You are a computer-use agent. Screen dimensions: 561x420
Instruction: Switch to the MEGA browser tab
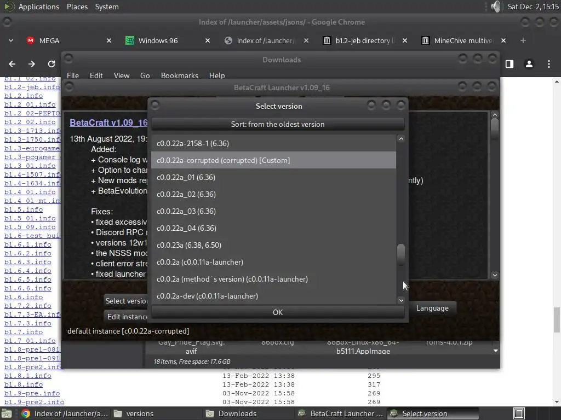pyautogui.click(x=70, y=40)
